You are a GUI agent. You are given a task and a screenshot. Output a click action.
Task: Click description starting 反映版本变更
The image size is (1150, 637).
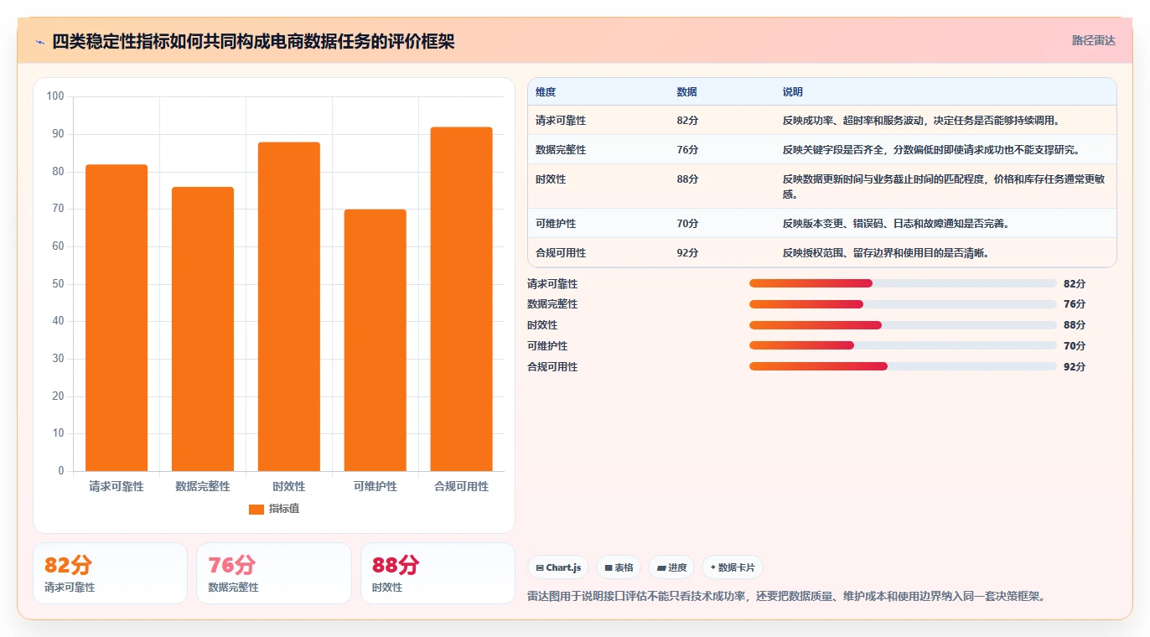pos(896,224)
